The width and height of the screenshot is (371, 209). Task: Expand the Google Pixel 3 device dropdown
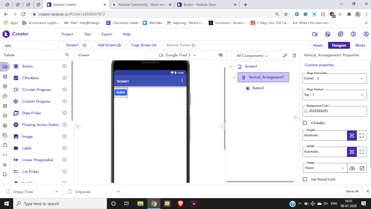coord(178,55)
